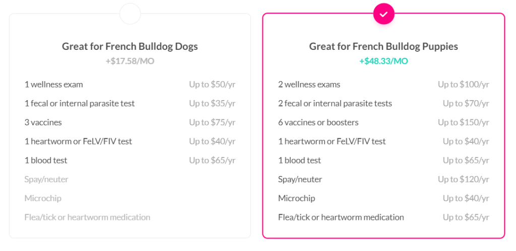Viewport: 516px width, 251px height.
Task: Click the 'Great for French Bulldog Puppies' heading
Action: click(x=383, y=46)
